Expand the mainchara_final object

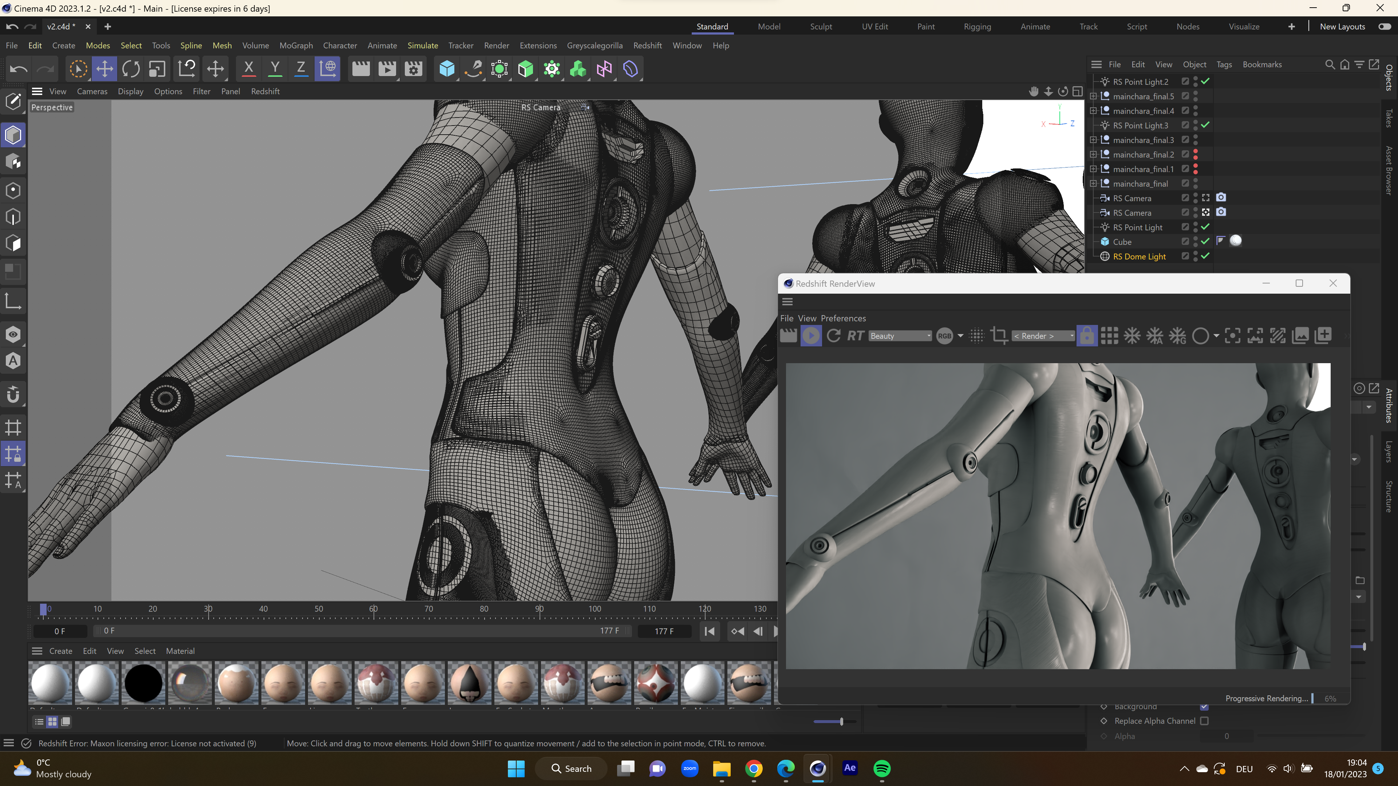click(x=1094, y=184)
